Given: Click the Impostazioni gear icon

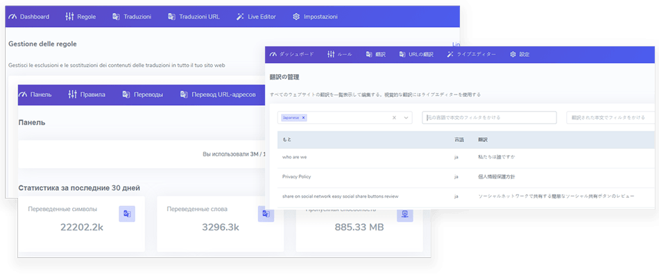Looking at the screenshot, I should click(296, 17).
